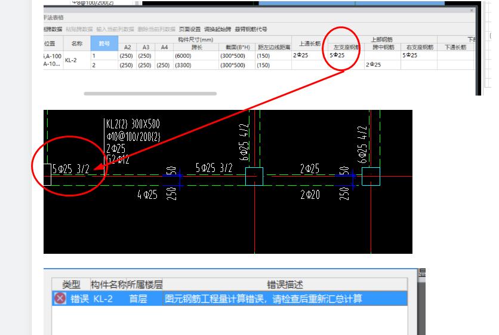Screen dimensions: 499x335
Task: Click the KL2(2) 300X500 beam label in drawing
Action: [133, 124]
